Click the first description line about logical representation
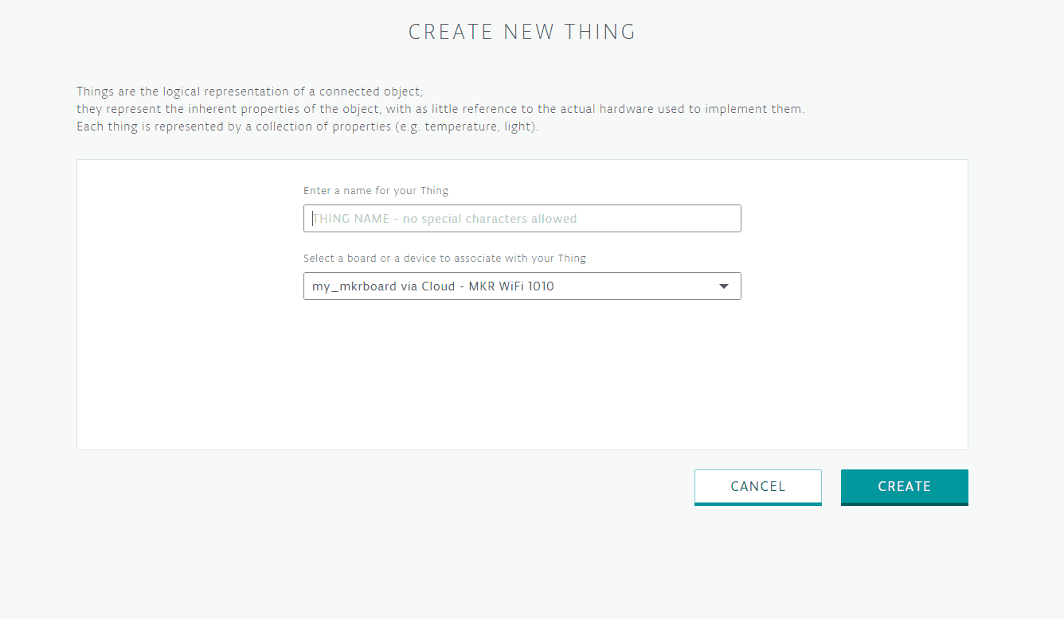 [x=250, y=91]
